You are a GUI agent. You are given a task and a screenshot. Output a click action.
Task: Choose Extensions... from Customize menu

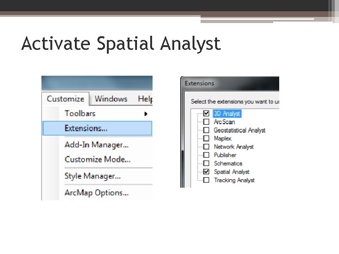[x=97, y=128]
